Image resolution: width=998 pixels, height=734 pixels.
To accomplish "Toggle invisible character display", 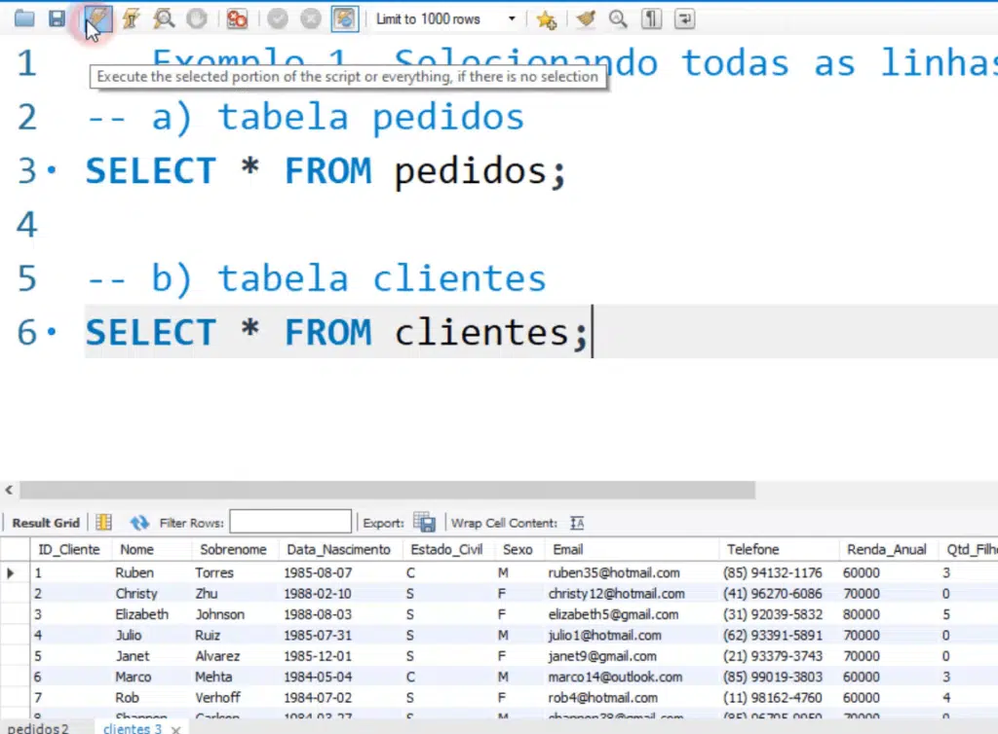I will pyautogui.click(x=651, y=18).
